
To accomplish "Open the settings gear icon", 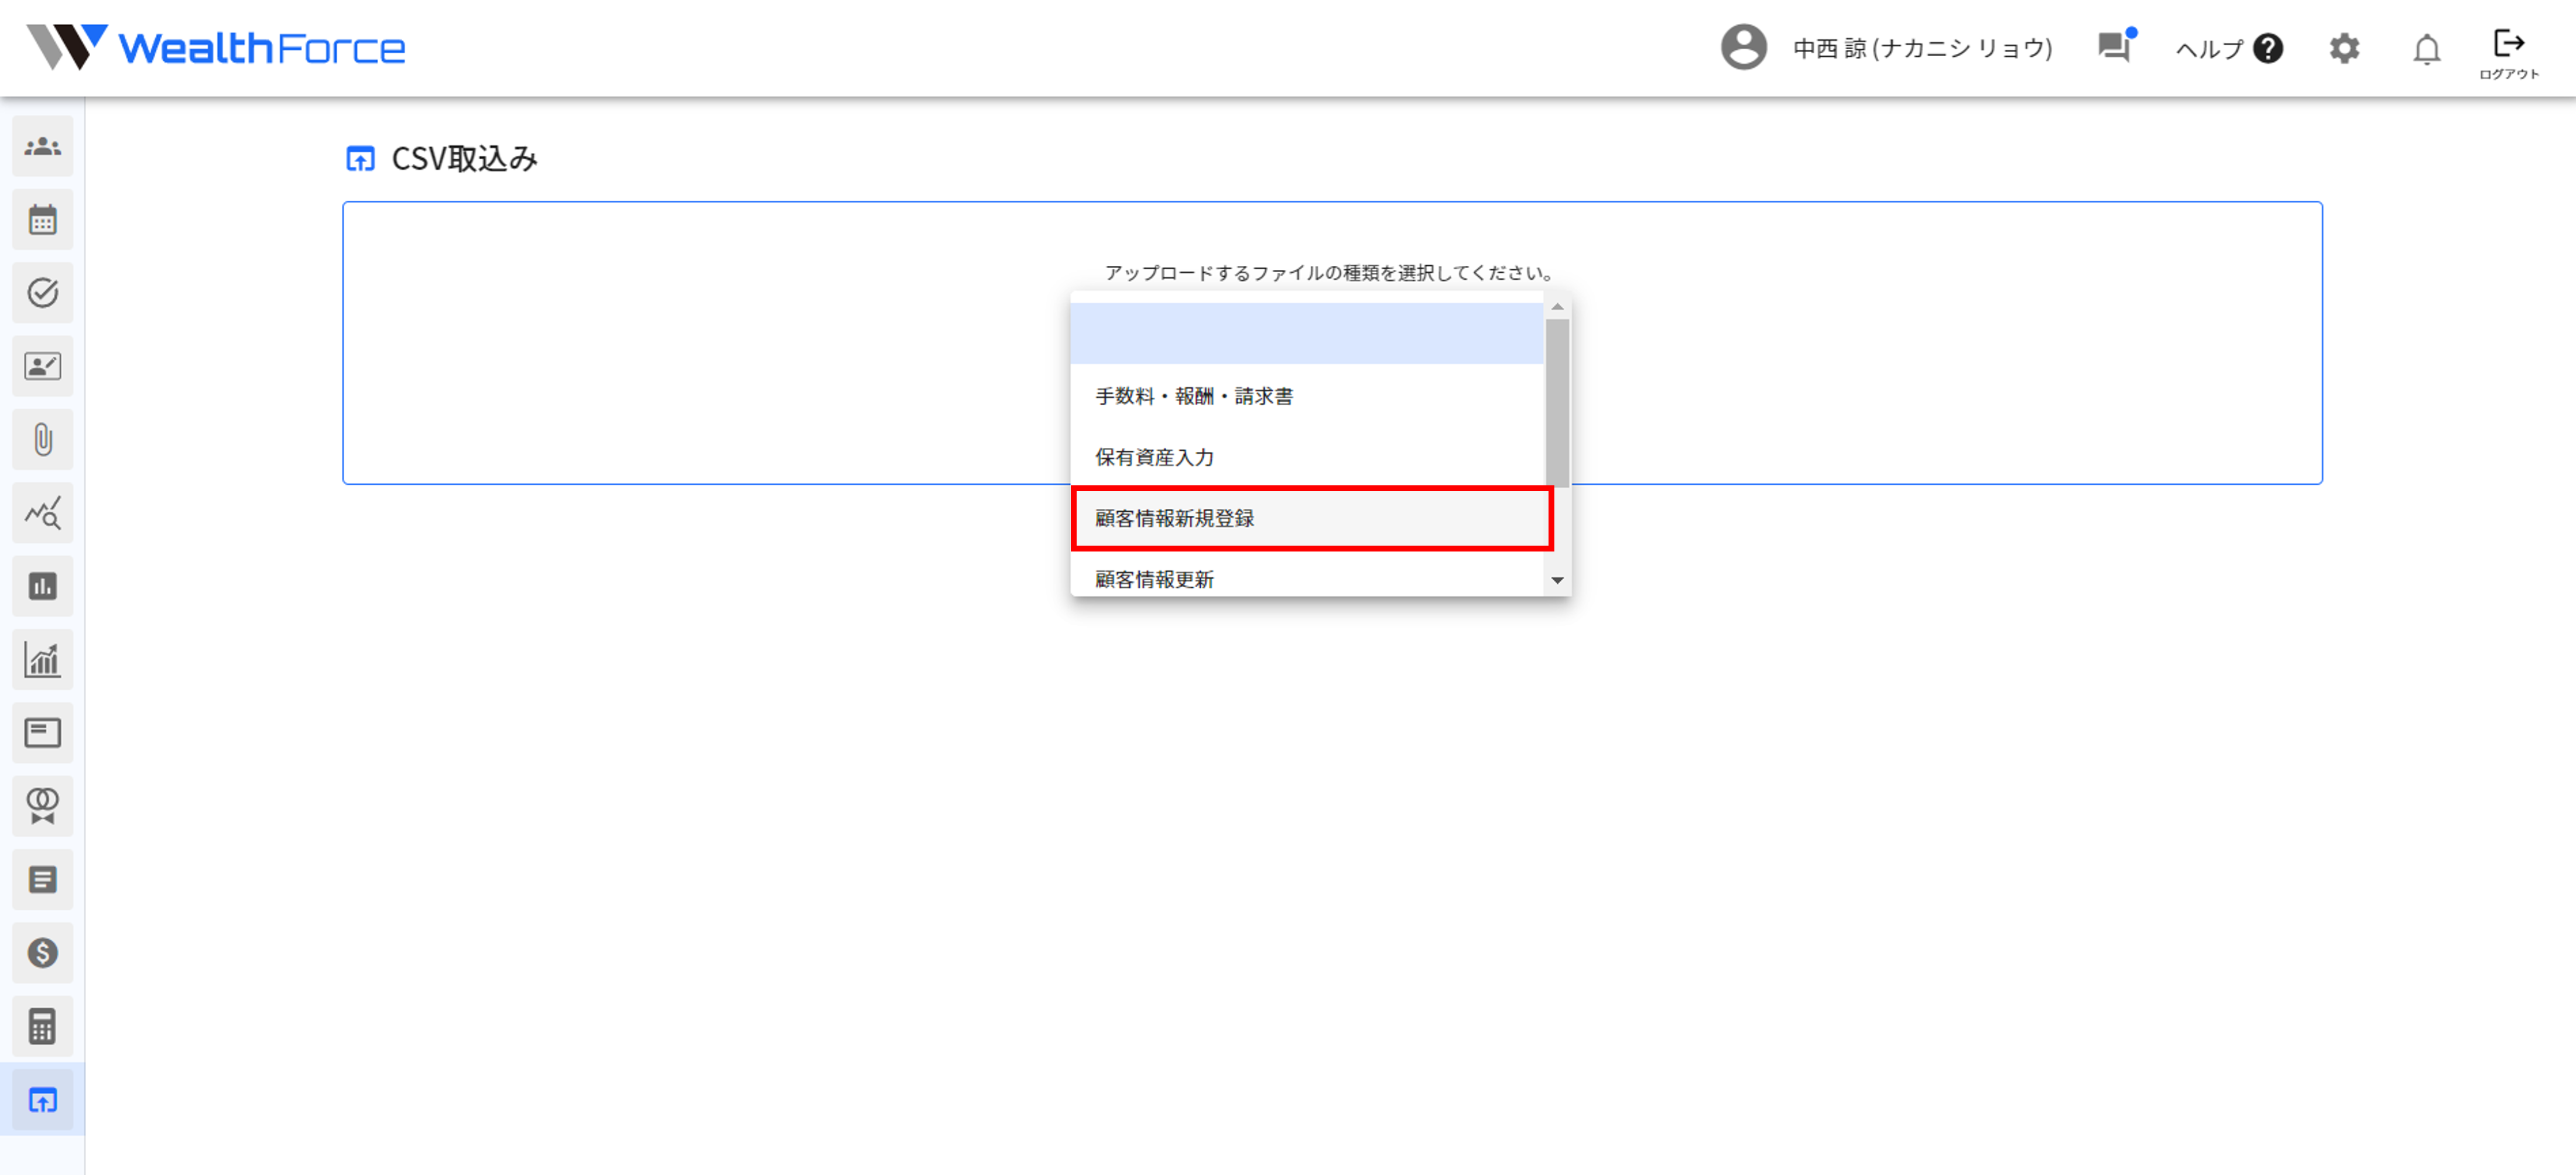I will [x=2344, y=48].
